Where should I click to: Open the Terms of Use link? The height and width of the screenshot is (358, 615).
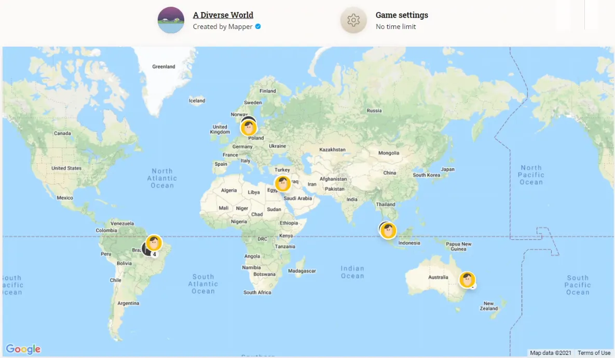tap(594, 353)
